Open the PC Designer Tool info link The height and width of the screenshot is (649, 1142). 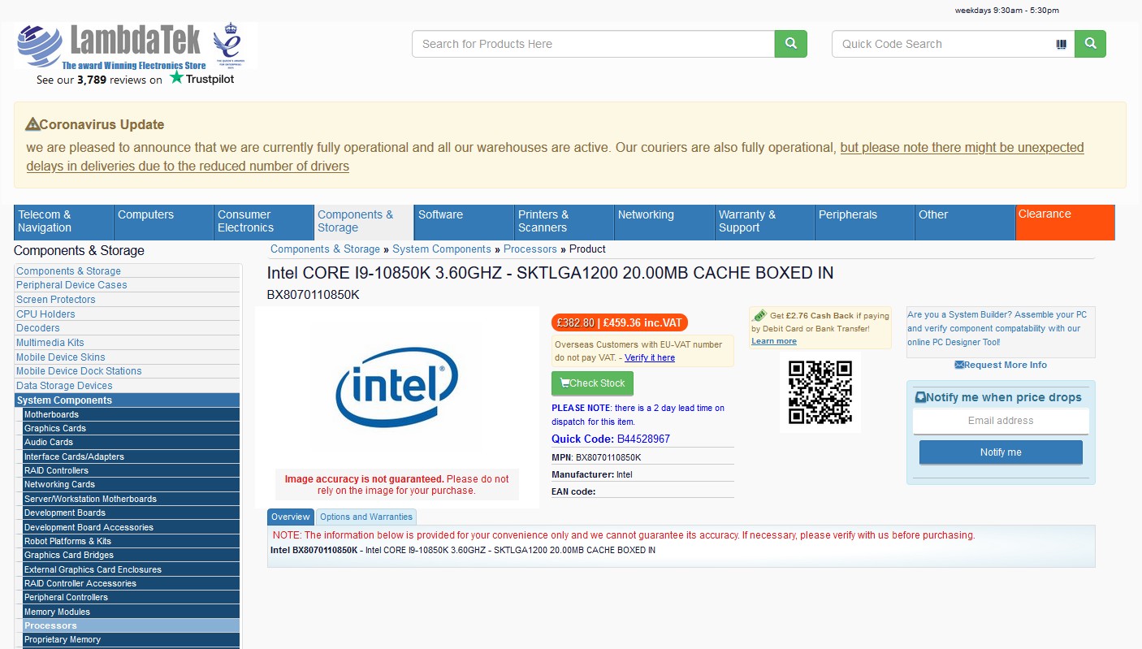tap(997, 328)
